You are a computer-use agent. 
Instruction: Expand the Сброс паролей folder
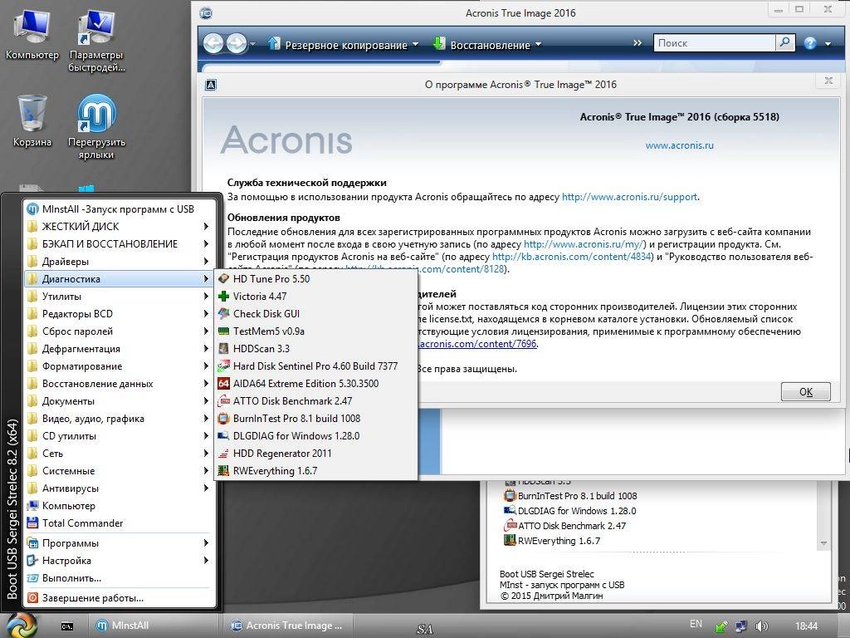[120, 331]
